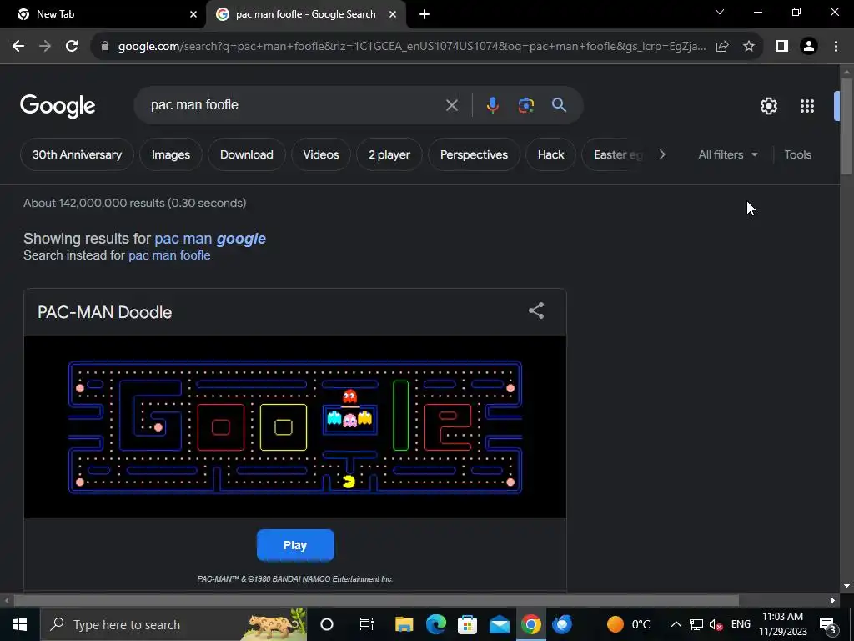The height and width of the screenshot is (641, 854).
Task: Open Microsoft Store from the taskbar
Action: coord(467,624)
